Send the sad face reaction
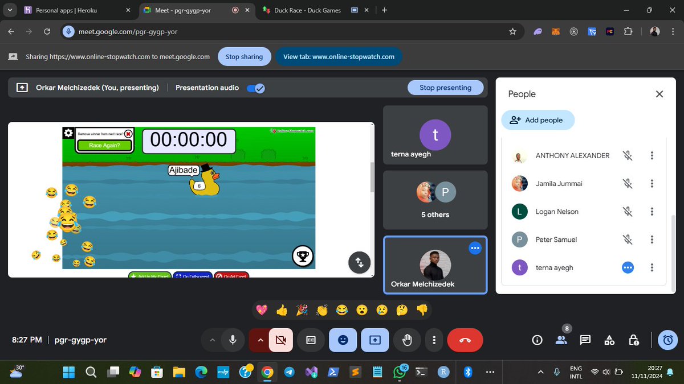Viewport: 684px width, 384px height. (382, 310)
